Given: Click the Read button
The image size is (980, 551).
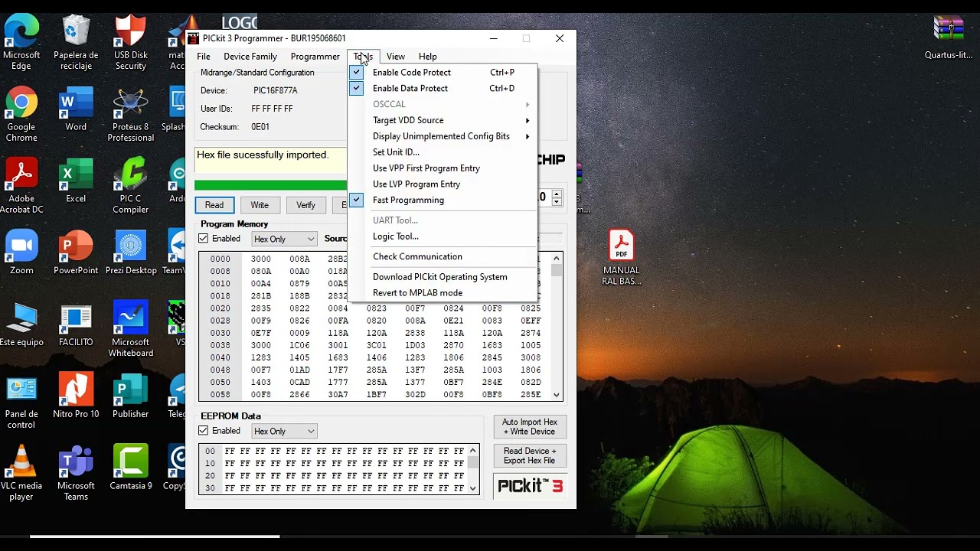Looking at the screenshot, I should (x=214, y=205).
